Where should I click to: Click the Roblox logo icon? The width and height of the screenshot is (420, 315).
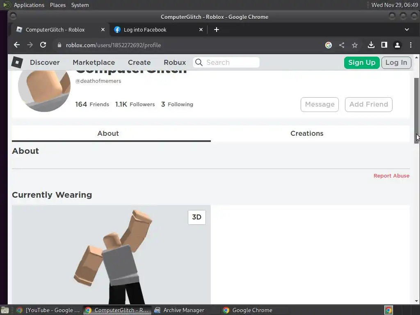[x=17, y=62]
